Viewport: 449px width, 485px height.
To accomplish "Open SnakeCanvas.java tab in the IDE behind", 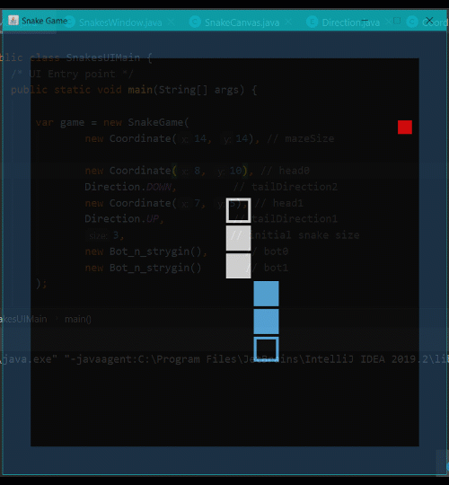I will click(242, 22).
